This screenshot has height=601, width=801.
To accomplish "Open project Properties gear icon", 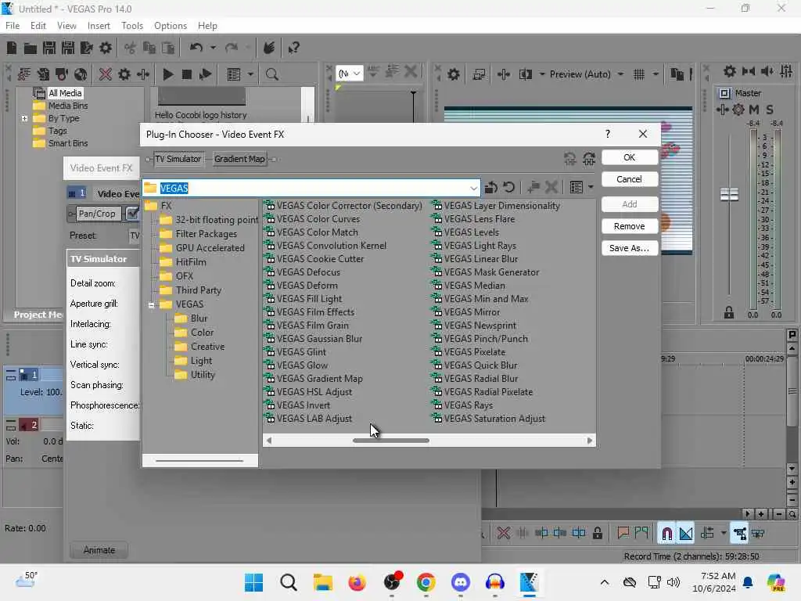I will tap(106, 48).
